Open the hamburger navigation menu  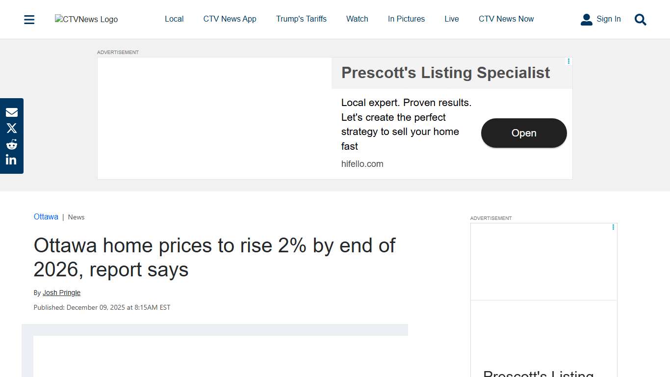(x=29, y=20)
